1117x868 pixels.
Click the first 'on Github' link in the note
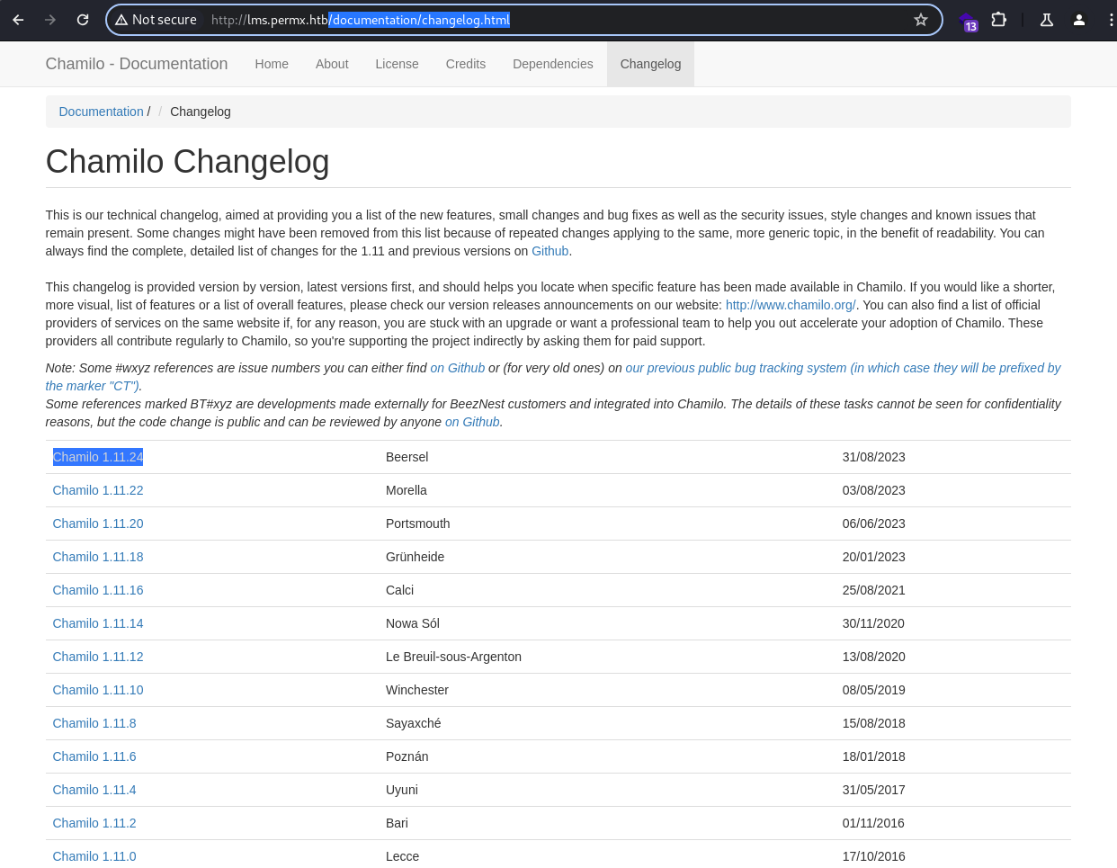click(457, 368)
